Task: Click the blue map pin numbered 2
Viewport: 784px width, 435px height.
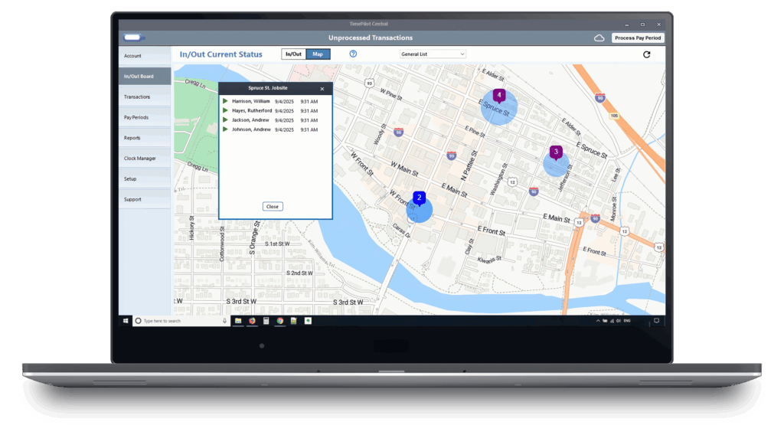Action: (x=419, y=198)
